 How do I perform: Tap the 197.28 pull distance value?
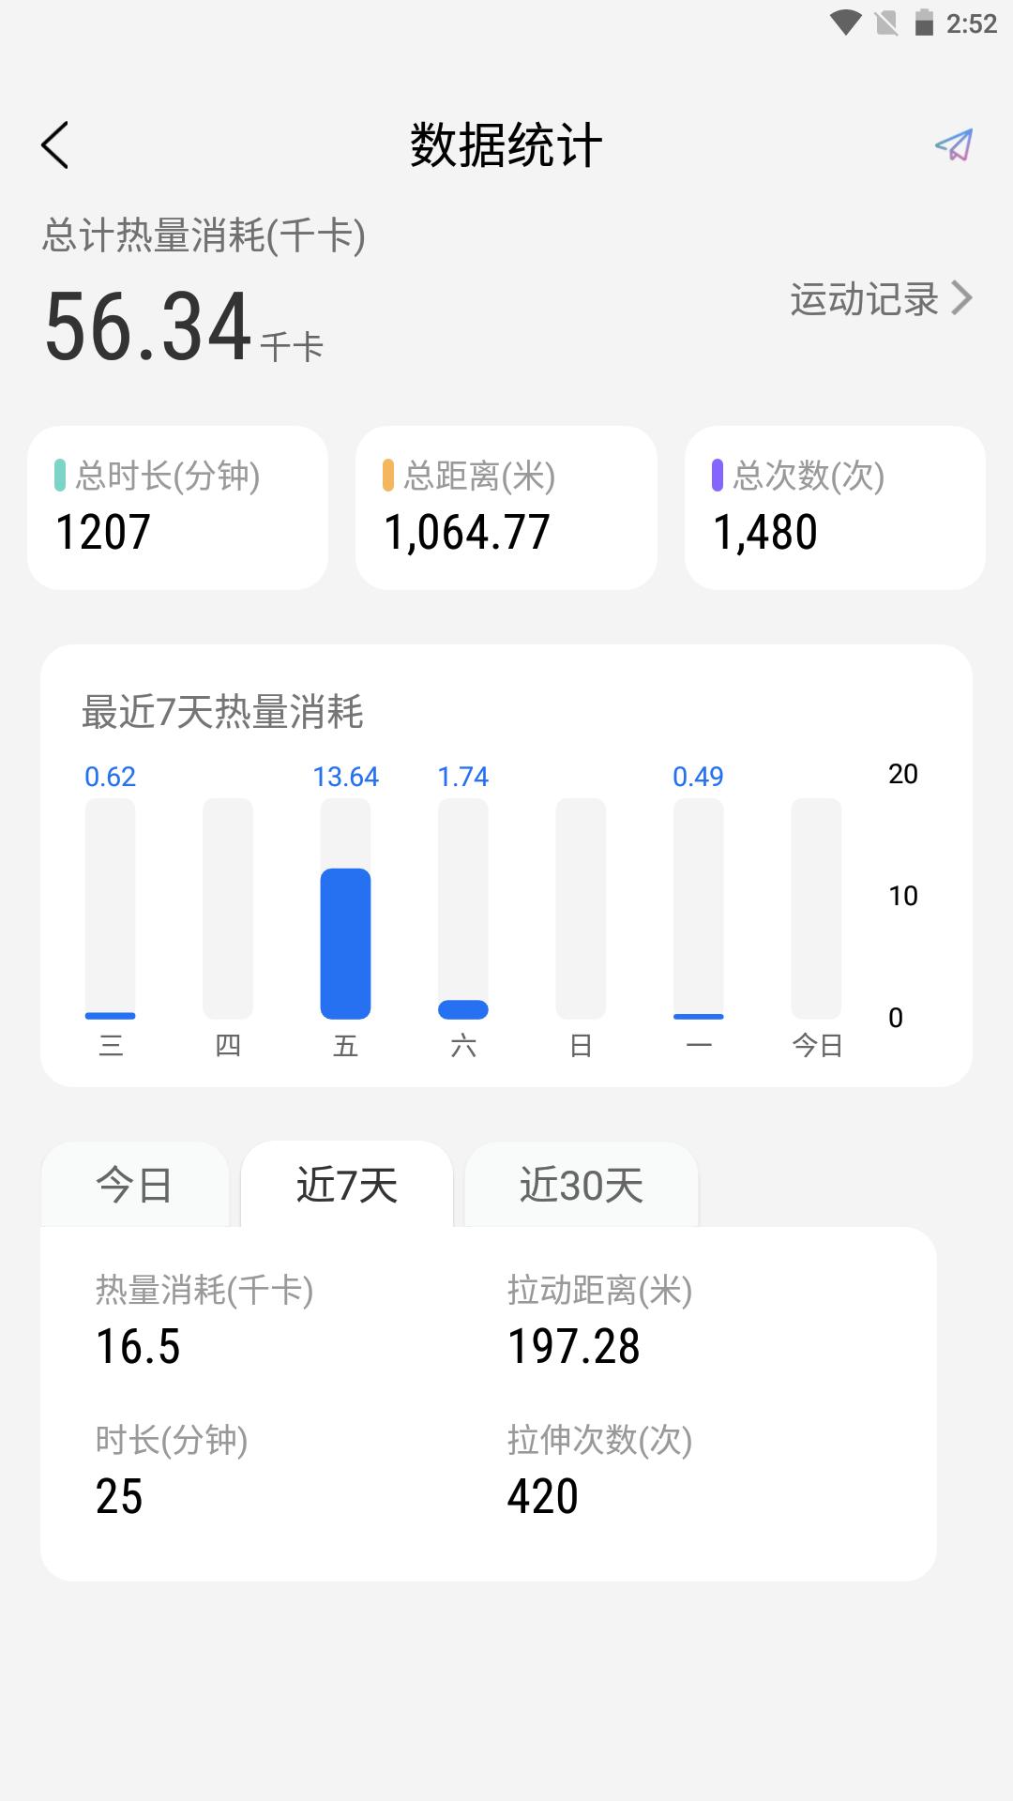[574, 1347]
